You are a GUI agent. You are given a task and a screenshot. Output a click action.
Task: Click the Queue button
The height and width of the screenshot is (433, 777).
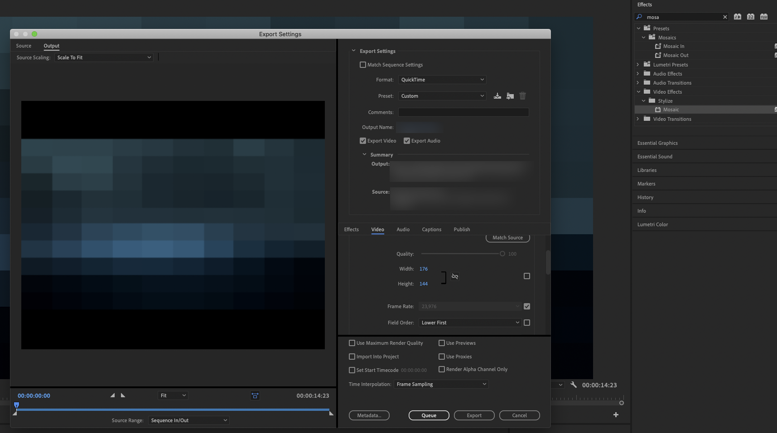click(x=429, y=415)
